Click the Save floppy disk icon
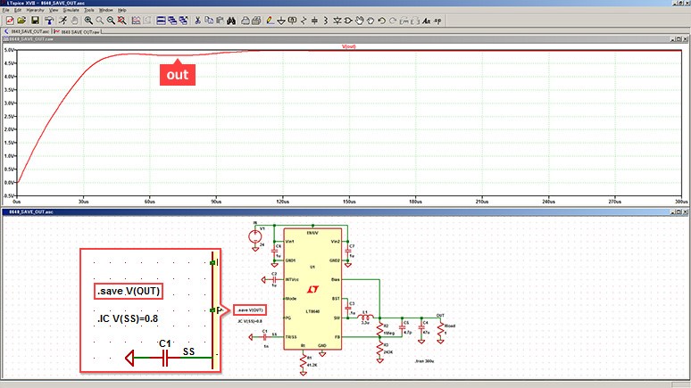The height and width of the screenshot is (388, 691). (x=34, y=20)
